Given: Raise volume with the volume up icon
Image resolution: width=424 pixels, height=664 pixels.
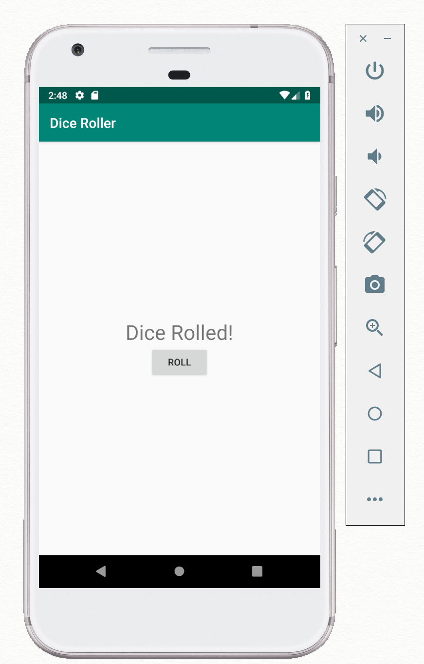Looking at the screenshot, I should pyautogui.click(x=375, y=114).
